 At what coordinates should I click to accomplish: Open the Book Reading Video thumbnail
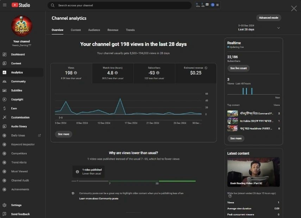(x=253, y=172)
